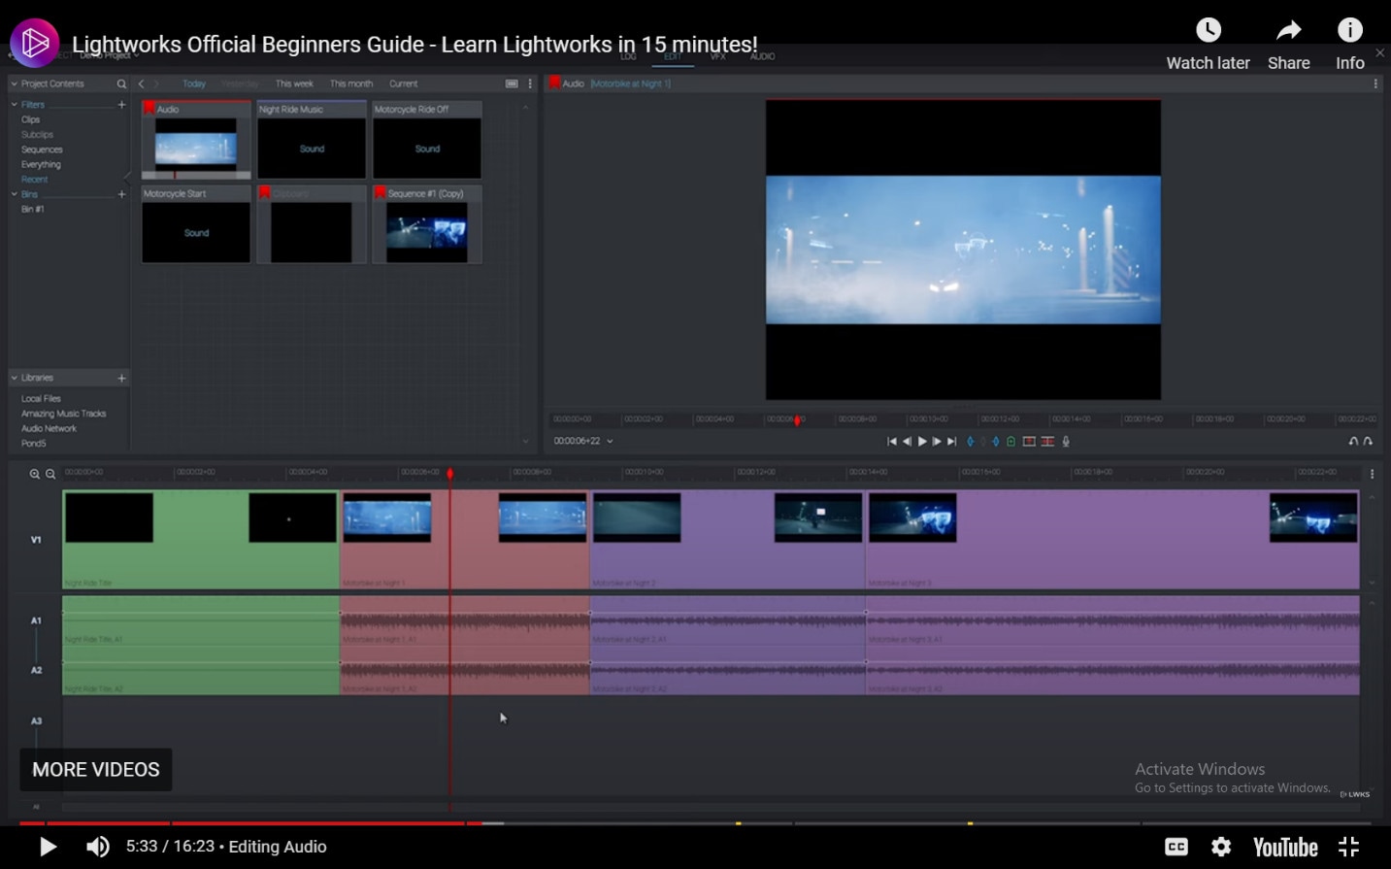Toggle the A3 audio track

36,720
